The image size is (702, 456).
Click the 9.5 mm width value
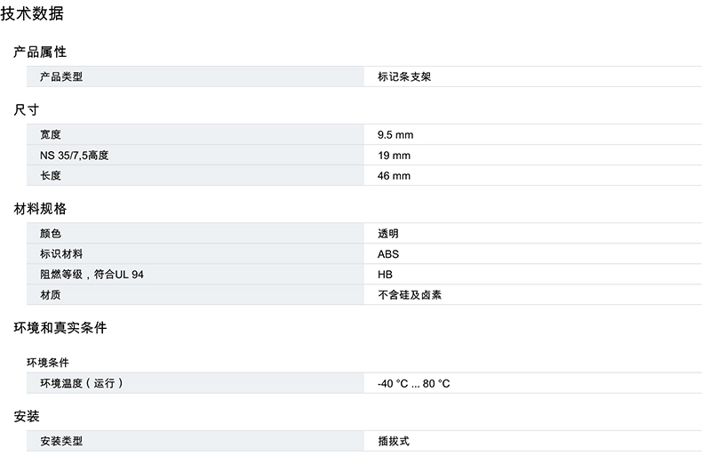pyautogui.click(x=395, y=135)
